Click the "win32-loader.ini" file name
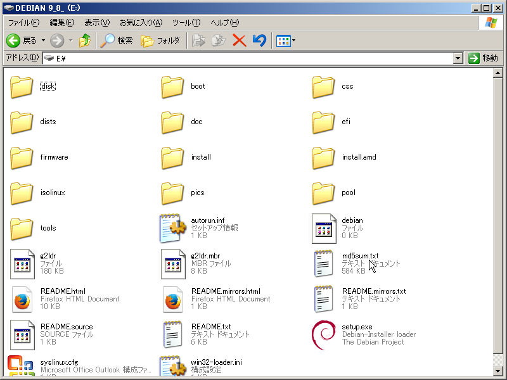Viewport: 507px width, 380px height. (216, 362)
